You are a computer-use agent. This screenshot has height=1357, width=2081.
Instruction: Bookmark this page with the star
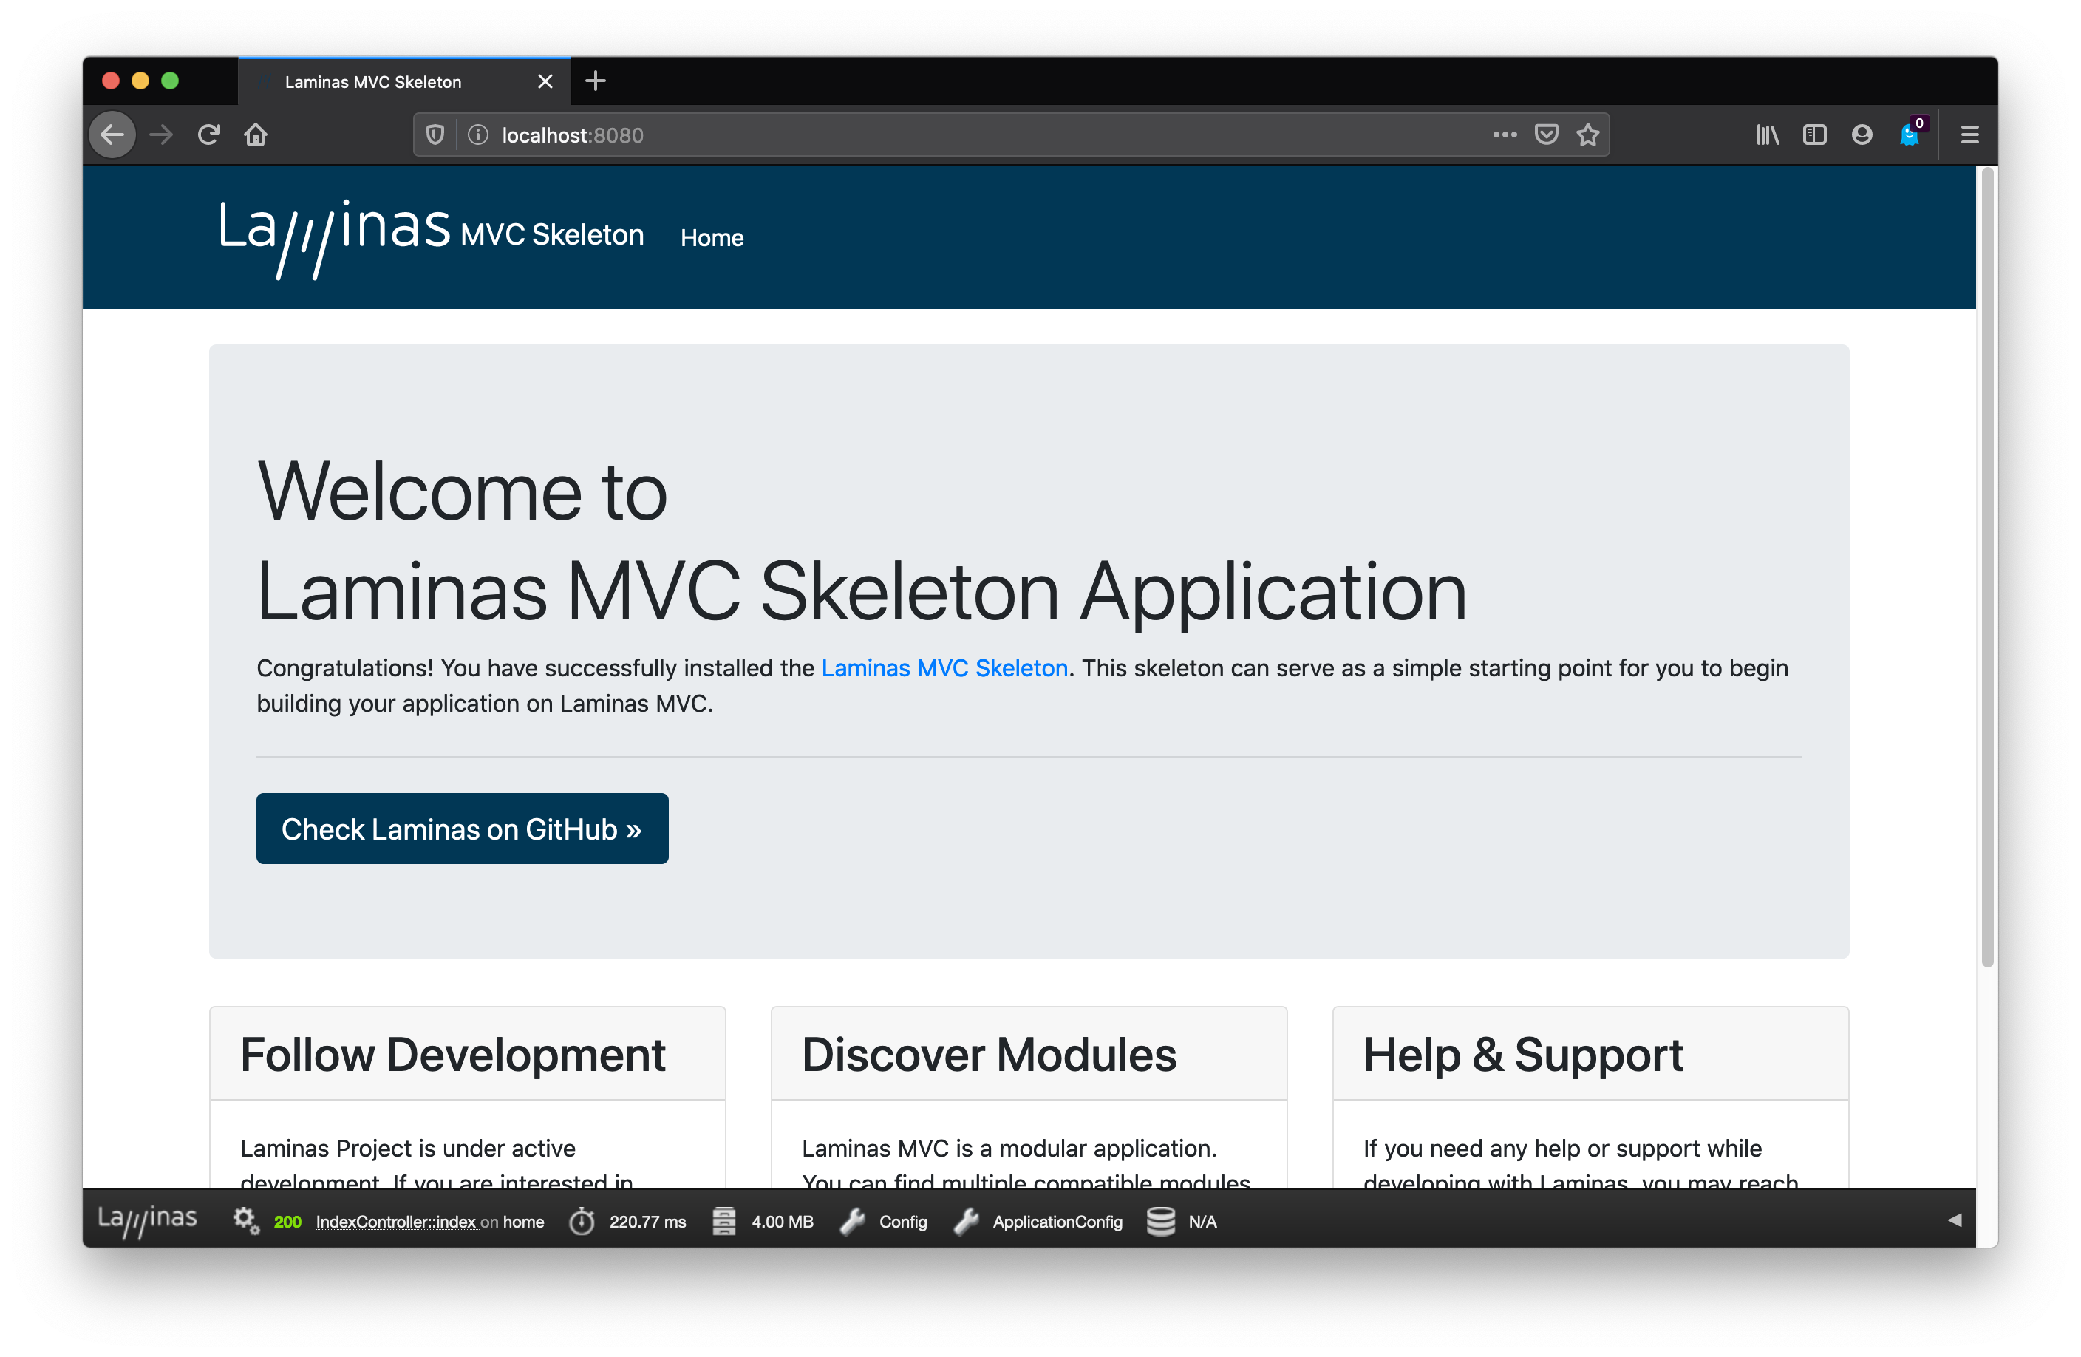pyautogui.click(x=1587, y=135)
